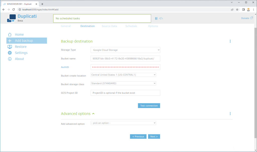Click the Settings gear icon

click(10, 53)
